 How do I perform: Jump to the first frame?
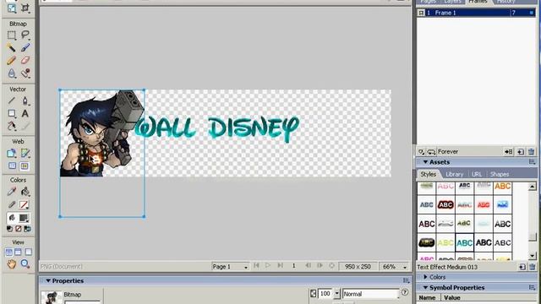256,266
